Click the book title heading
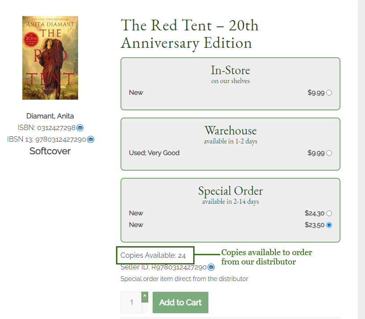This screenshot has height=319, width=365. tap(190, 34)
